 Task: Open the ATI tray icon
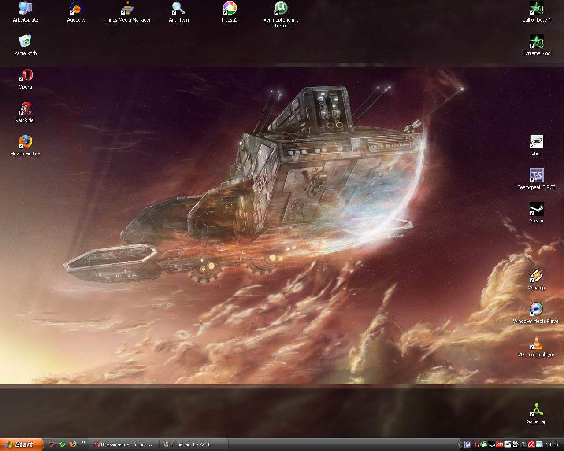pyautogui.click(x=500, y=444)
